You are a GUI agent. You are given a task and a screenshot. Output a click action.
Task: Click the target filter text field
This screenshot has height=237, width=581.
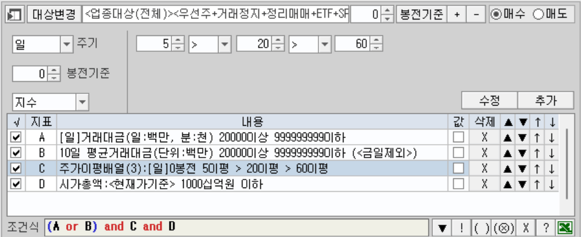(x=216, y=15)
